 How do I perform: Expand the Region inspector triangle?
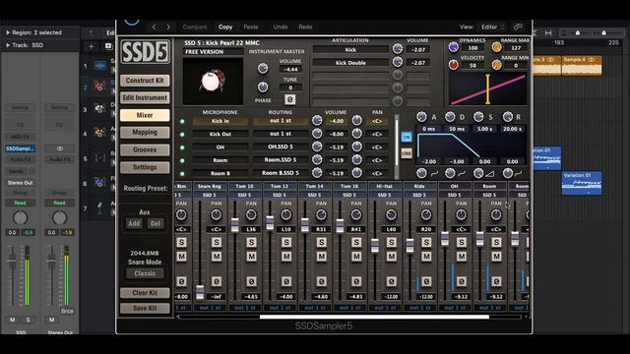tap(8, 32)
